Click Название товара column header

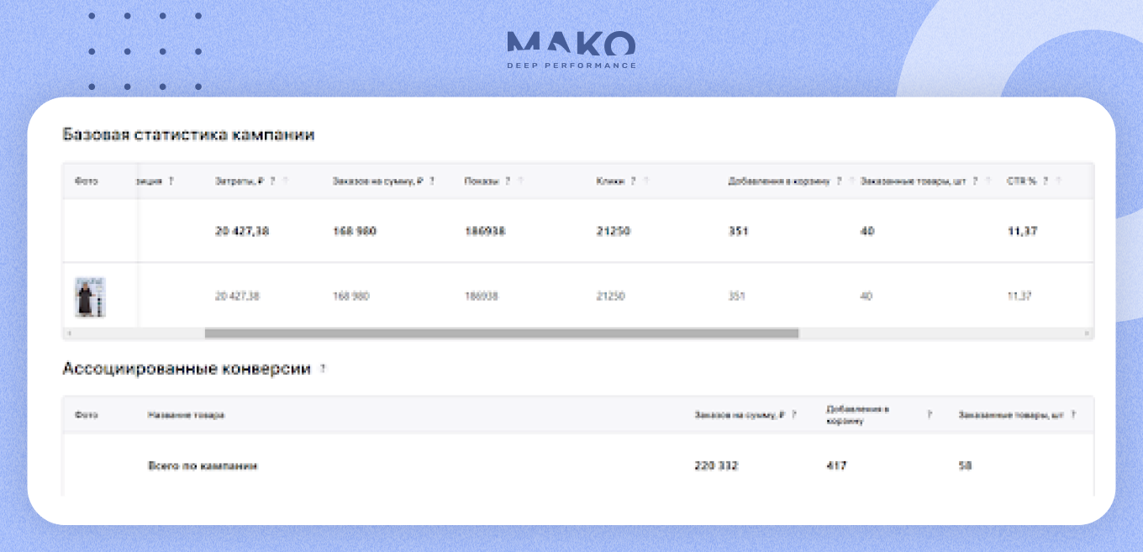click(x=186, y=415)
